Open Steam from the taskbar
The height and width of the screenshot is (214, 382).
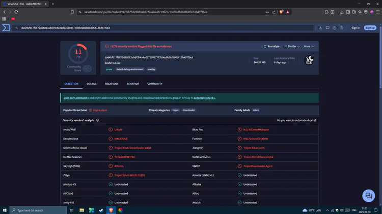pyautogui.click(x=101, y=210)
